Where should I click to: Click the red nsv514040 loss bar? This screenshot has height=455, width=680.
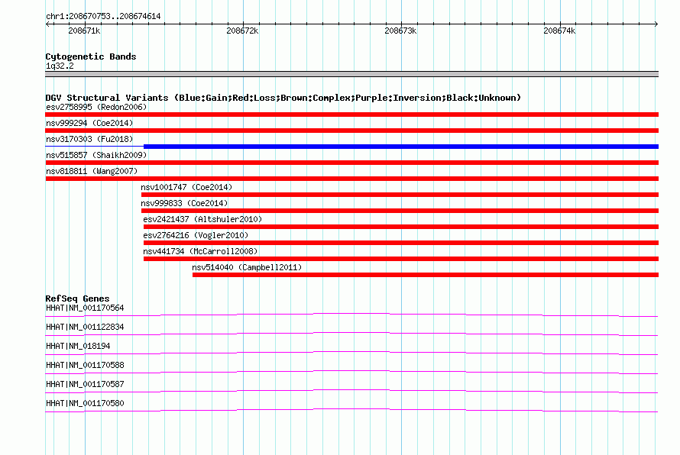point(426,275)
